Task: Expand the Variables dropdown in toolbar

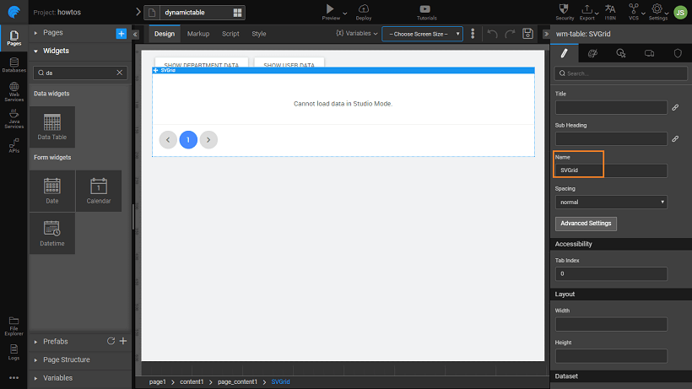Action: point(356,34)
